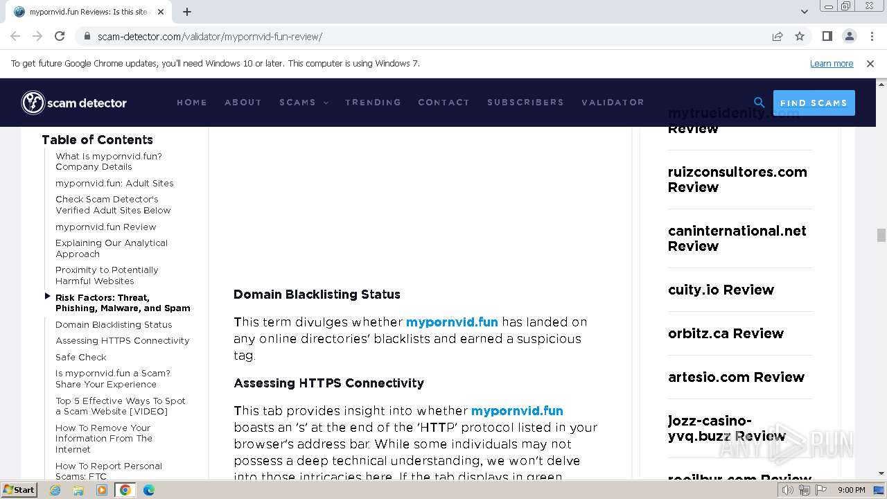Go to HOME in the navigation
Screen dimensions: 887x499
coord(192,102)
